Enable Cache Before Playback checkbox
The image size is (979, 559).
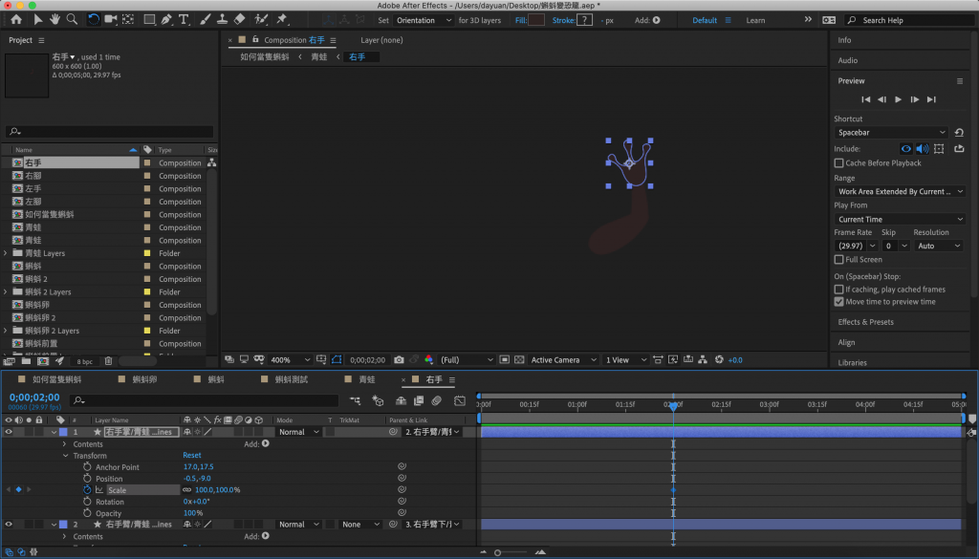pyautogui.click(x=839, y=162)
